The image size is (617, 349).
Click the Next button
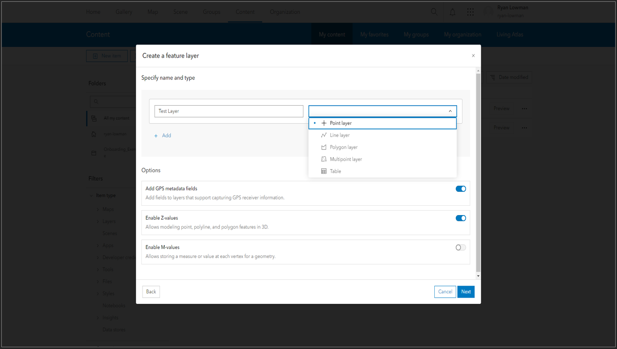[466, 291]
